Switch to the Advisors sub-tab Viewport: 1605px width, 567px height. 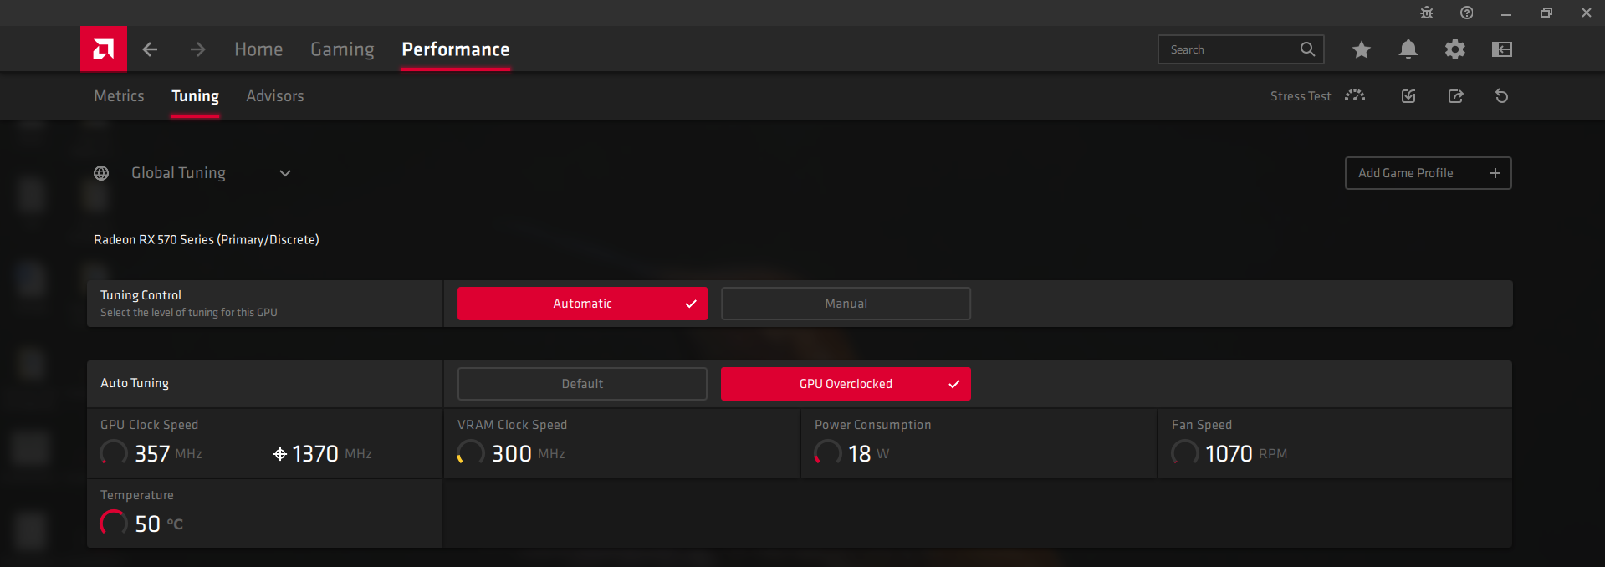[275, 96]
